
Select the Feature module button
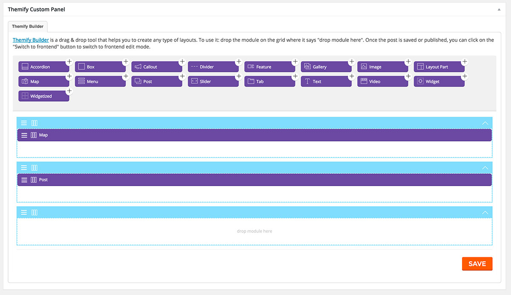(x=270, y=67)
